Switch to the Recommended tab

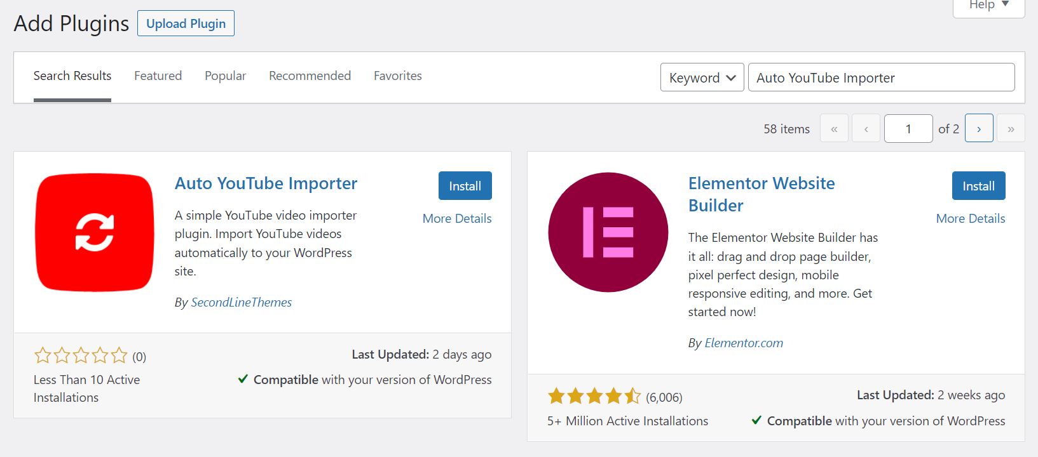click(310, 76)
